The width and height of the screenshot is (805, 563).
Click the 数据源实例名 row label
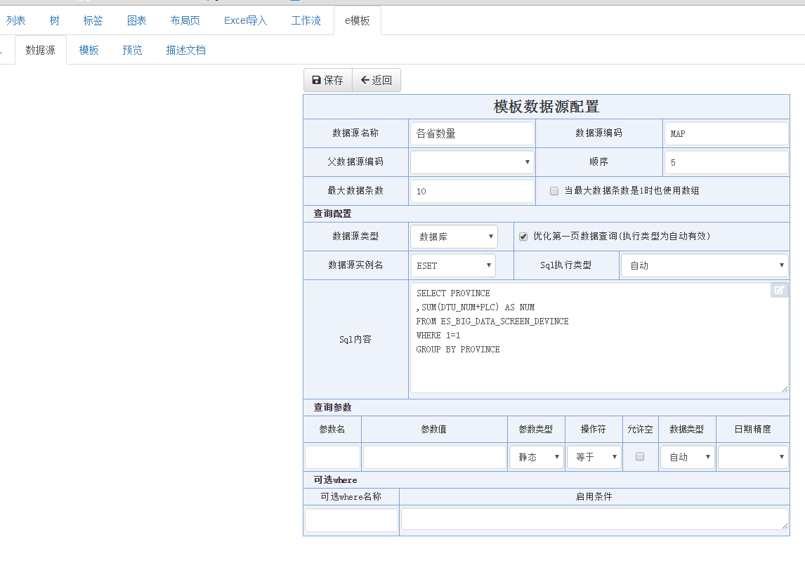tap(355, 265)
